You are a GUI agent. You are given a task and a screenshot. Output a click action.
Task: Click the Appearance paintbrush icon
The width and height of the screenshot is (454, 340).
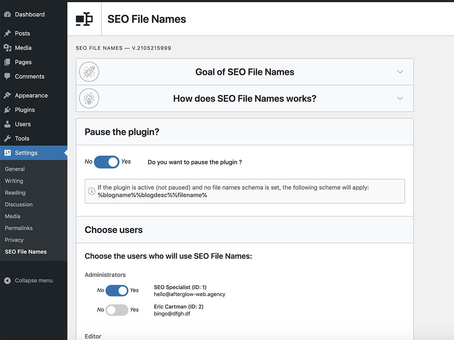(7, 96)
